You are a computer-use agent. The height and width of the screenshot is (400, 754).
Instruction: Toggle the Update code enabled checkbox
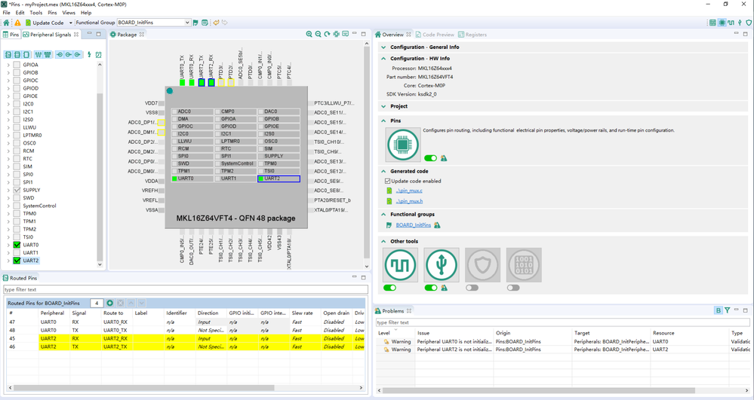[x=388, y=181]
